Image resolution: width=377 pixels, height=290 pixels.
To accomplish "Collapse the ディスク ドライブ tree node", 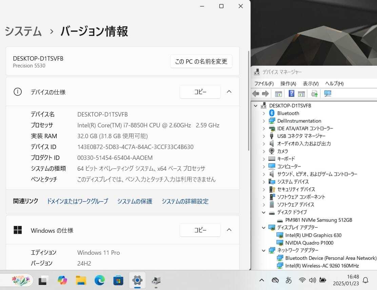I will pos(264,212).
